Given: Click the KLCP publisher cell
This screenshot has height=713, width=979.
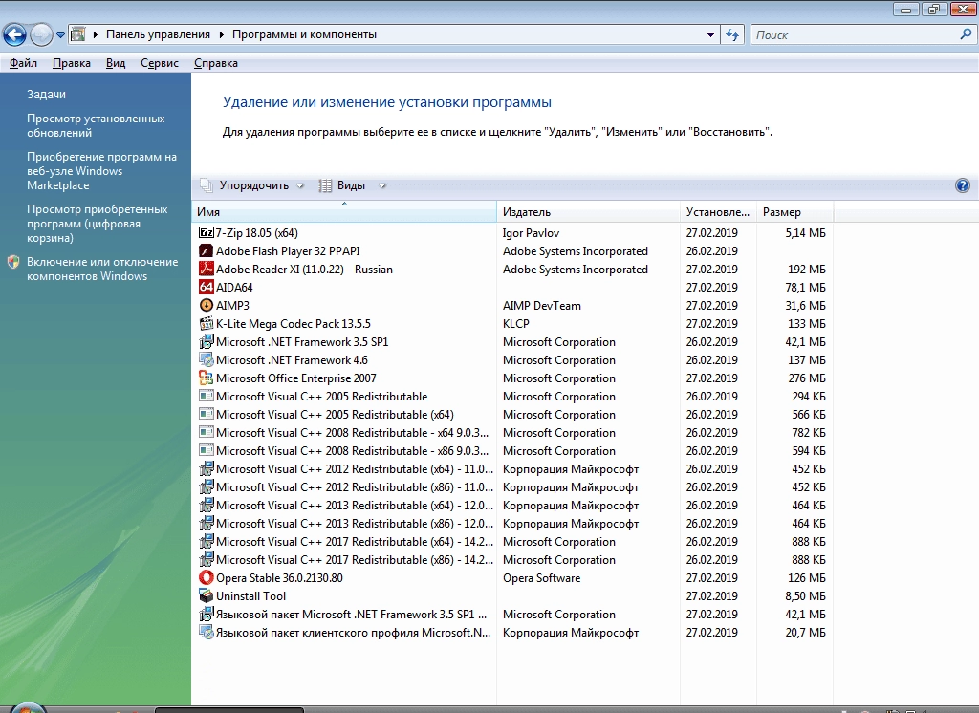Looking at the screenshot, I should 515,323.
